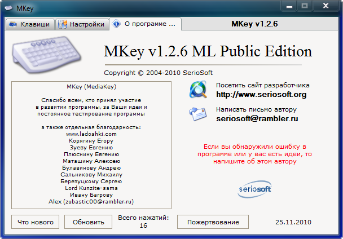Click the name Ивану Багрову
Image resolution: width=343 pixels, height=239 pixels.
[x=91, y=195]
